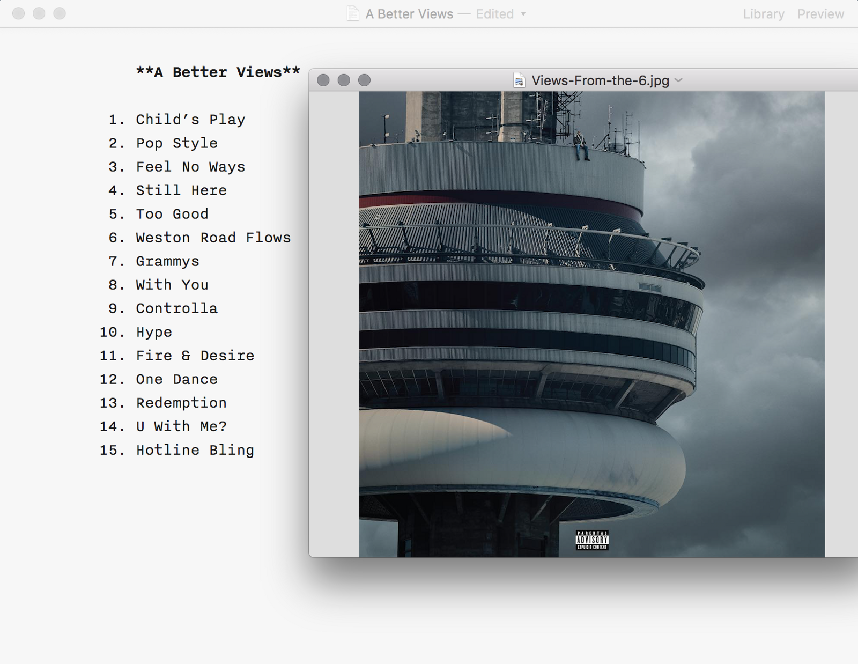Click the document icon beside A Better Views
The image size is (858, 664).
coord(353,13)
